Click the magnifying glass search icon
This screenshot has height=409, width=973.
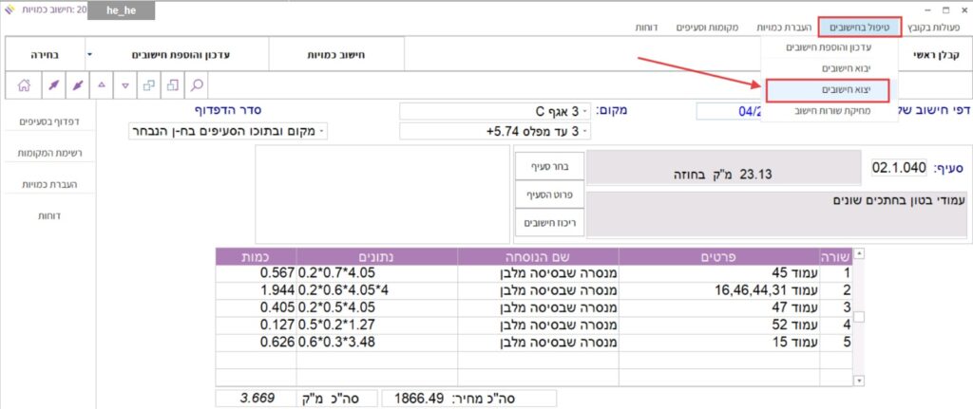[197, 84]
